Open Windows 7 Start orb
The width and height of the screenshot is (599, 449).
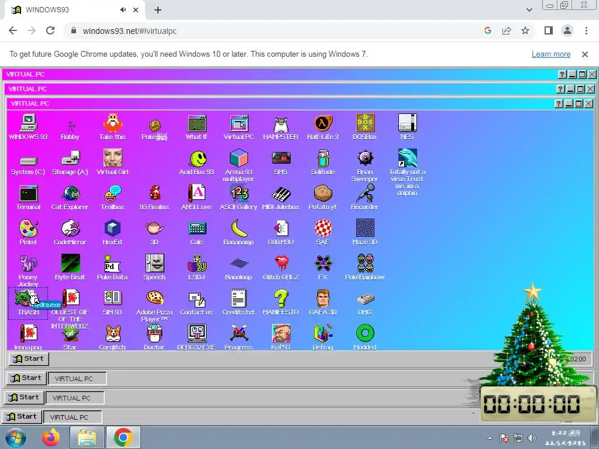click(x=16, y=437)
